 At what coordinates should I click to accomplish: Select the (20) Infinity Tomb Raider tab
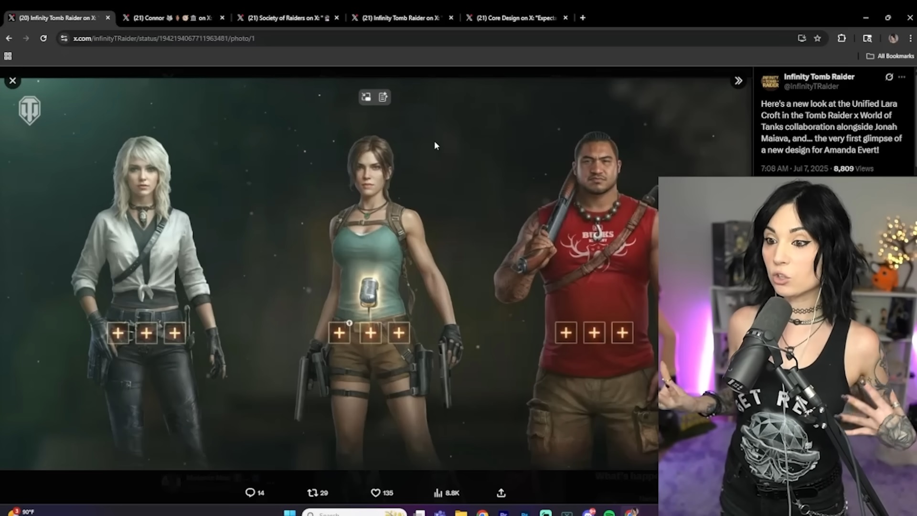click(x=57, y=18)
